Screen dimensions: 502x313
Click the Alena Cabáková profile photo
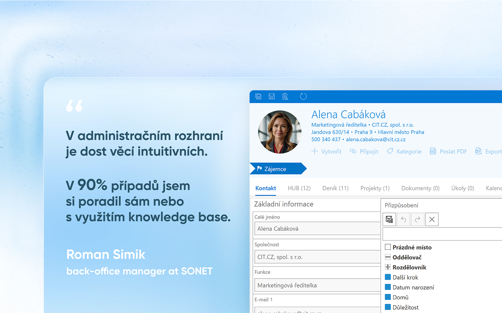tap(280, 132)
